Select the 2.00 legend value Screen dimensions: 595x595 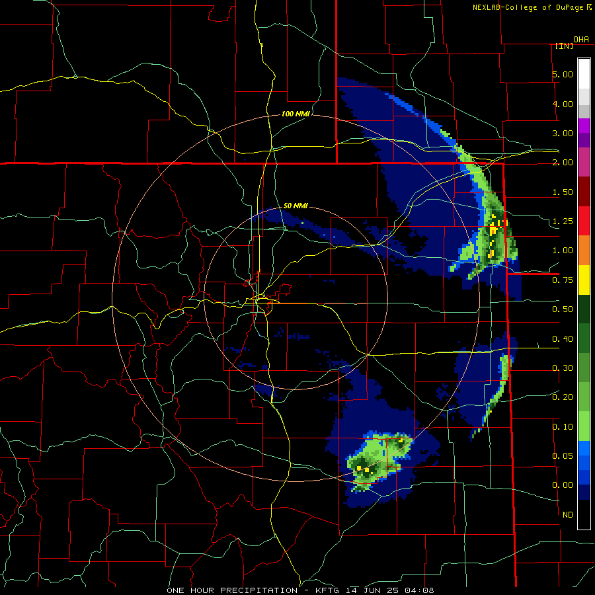pyautogui.click(x=563, y=162)
